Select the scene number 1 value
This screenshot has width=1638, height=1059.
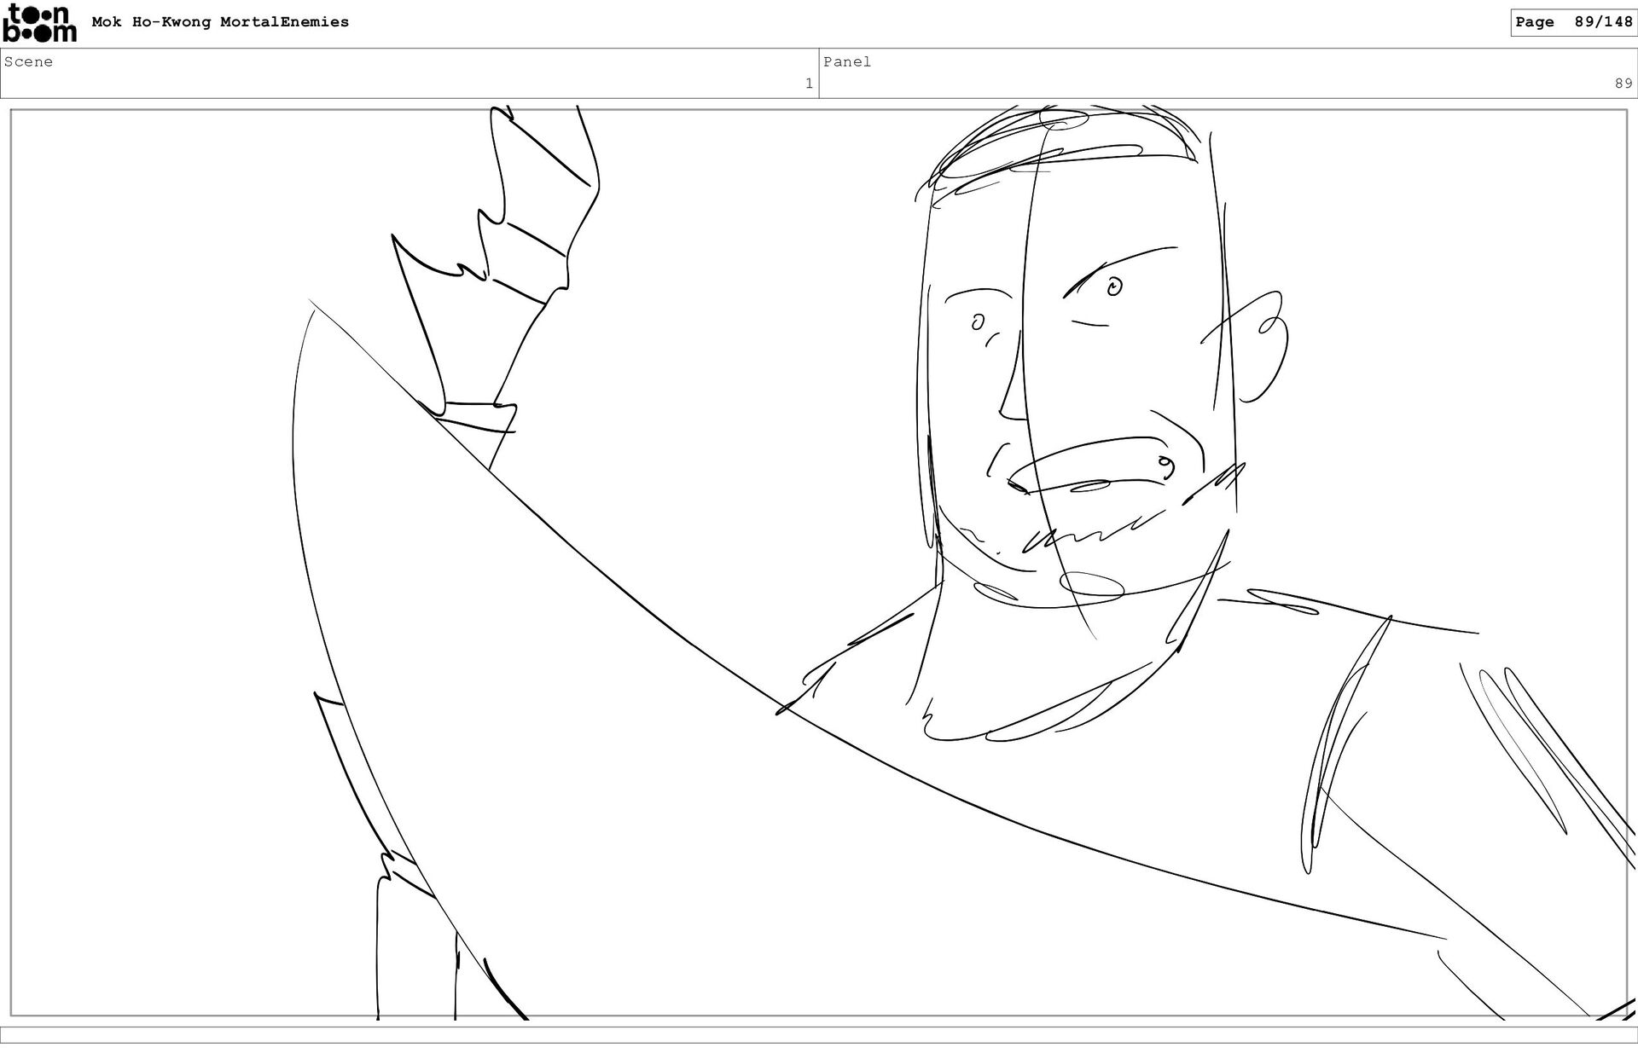[x=809, y=84]
